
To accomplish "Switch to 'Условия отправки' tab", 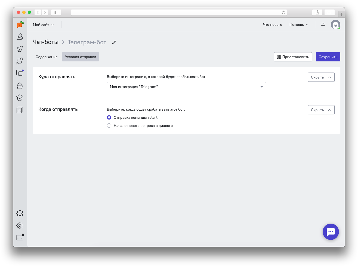I will pos(81,57).
